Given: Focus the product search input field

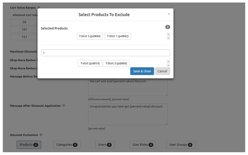Looking at the screenshot, I should point(106,53).
